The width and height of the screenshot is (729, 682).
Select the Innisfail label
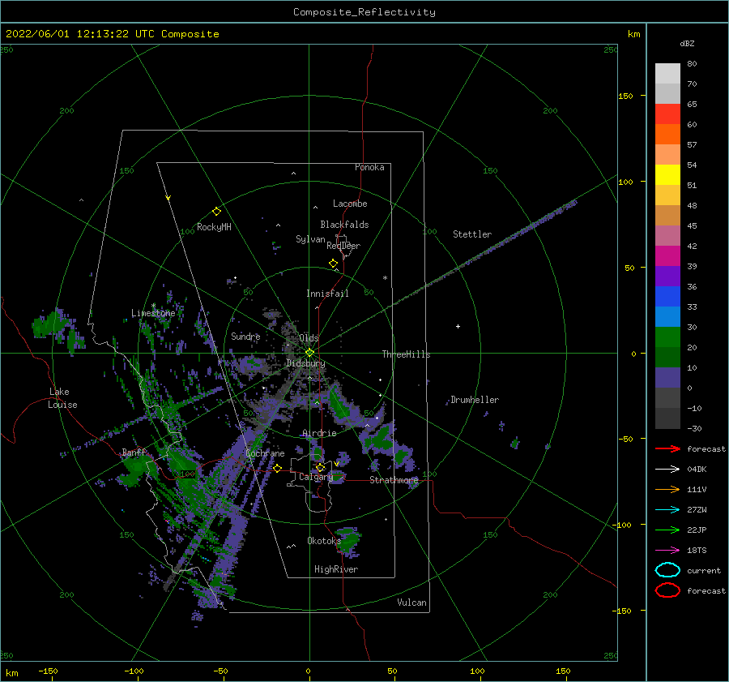(327, 294)
